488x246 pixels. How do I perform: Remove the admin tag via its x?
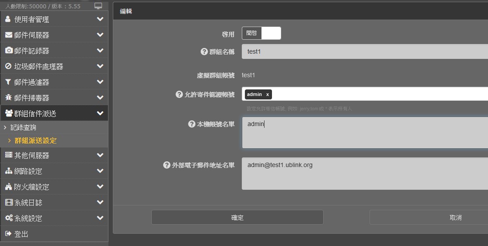click(267, 94)
